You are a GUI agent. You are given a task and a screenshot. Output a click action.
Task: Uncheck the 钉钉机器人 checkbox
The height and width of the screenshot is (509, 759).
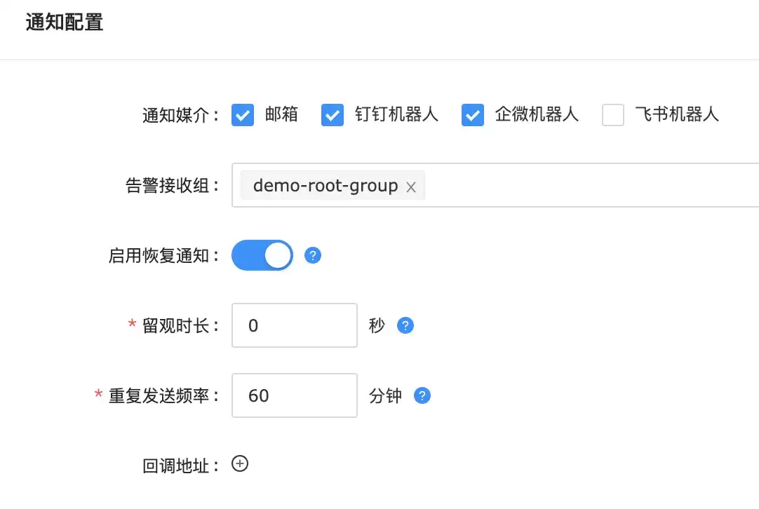coord(333,115)
